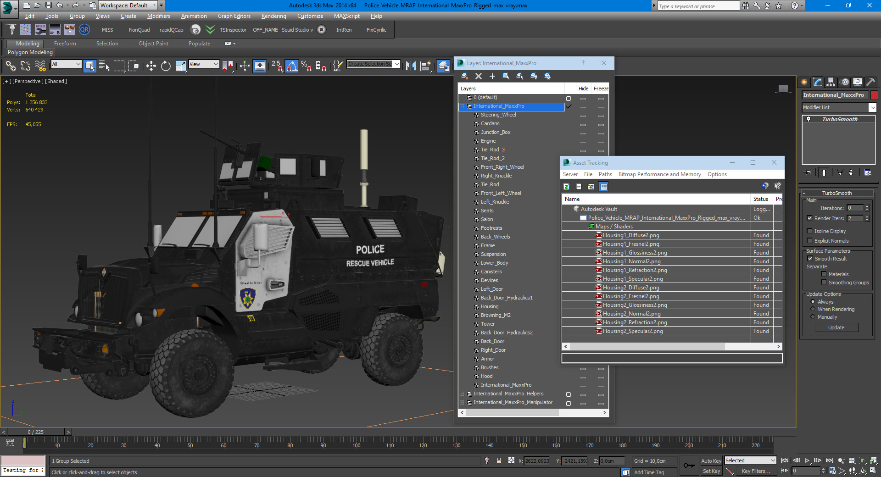Delete highlighted layer in Layer dialog

click(x=479, y=76)
